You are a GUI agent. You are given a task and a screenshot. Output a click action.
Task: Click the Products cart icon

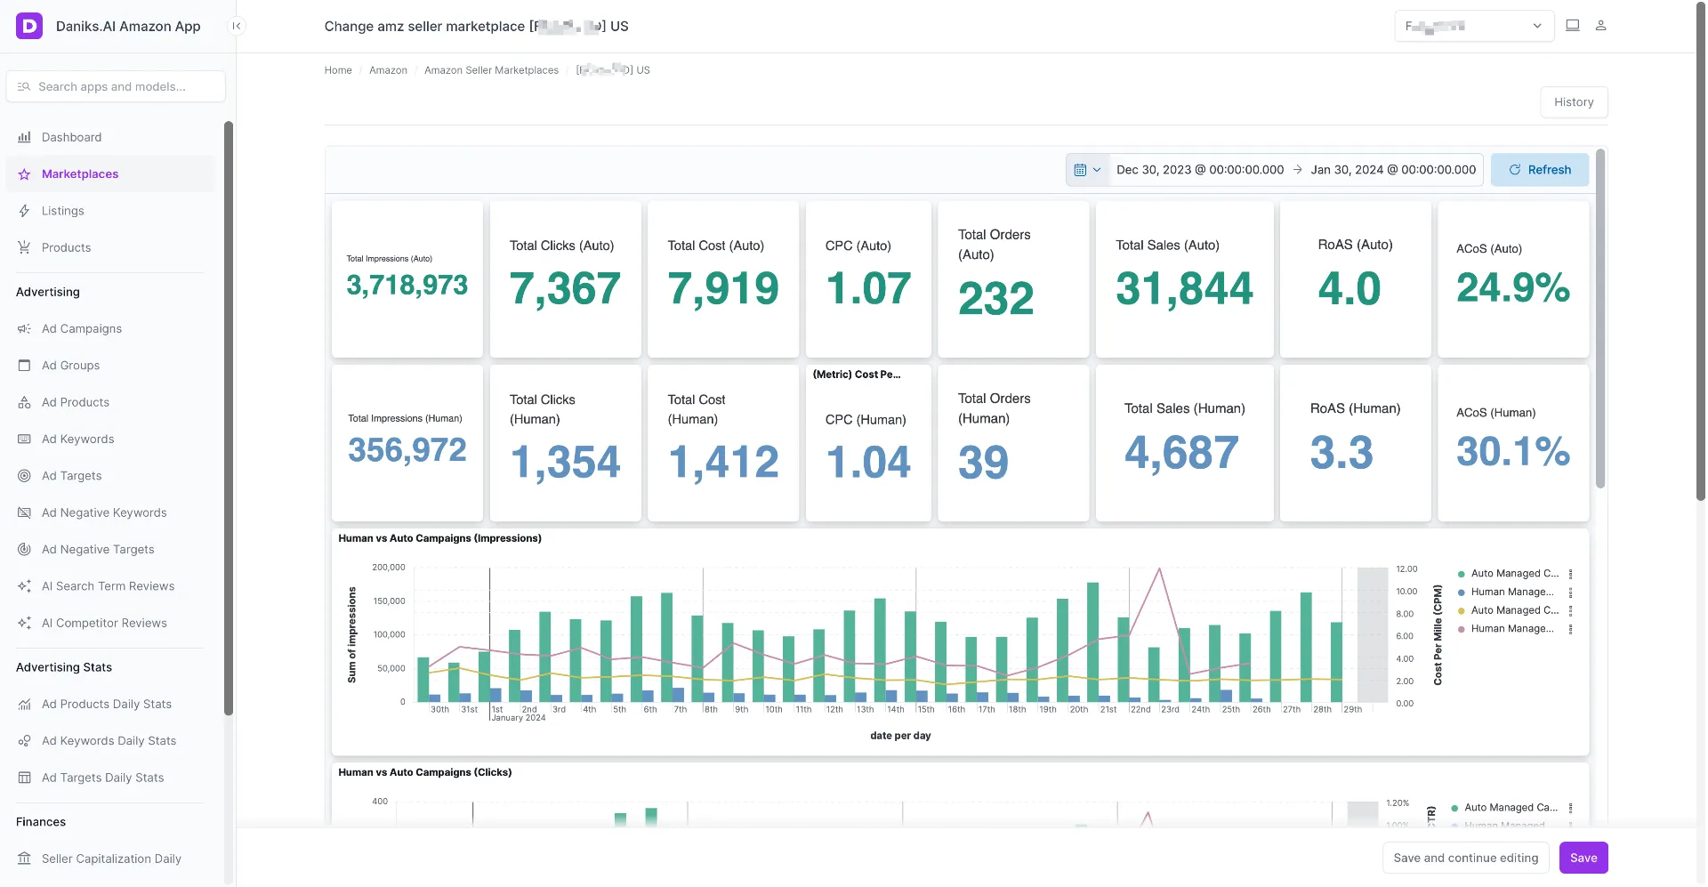[24, 247]
